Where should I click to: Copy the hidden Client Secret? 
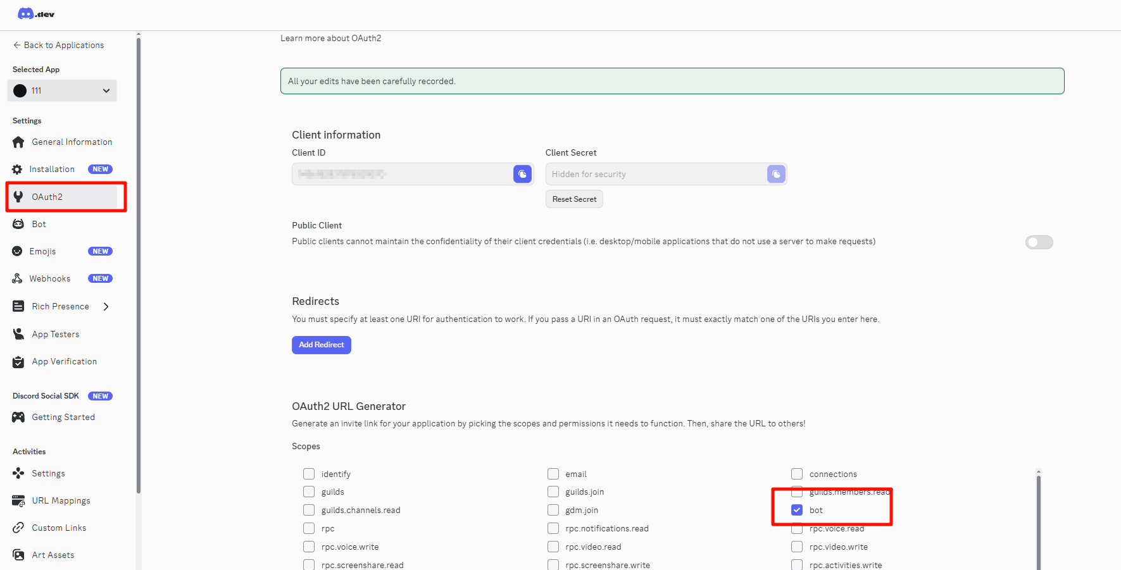pyautogui.click(x=776, y=174)
